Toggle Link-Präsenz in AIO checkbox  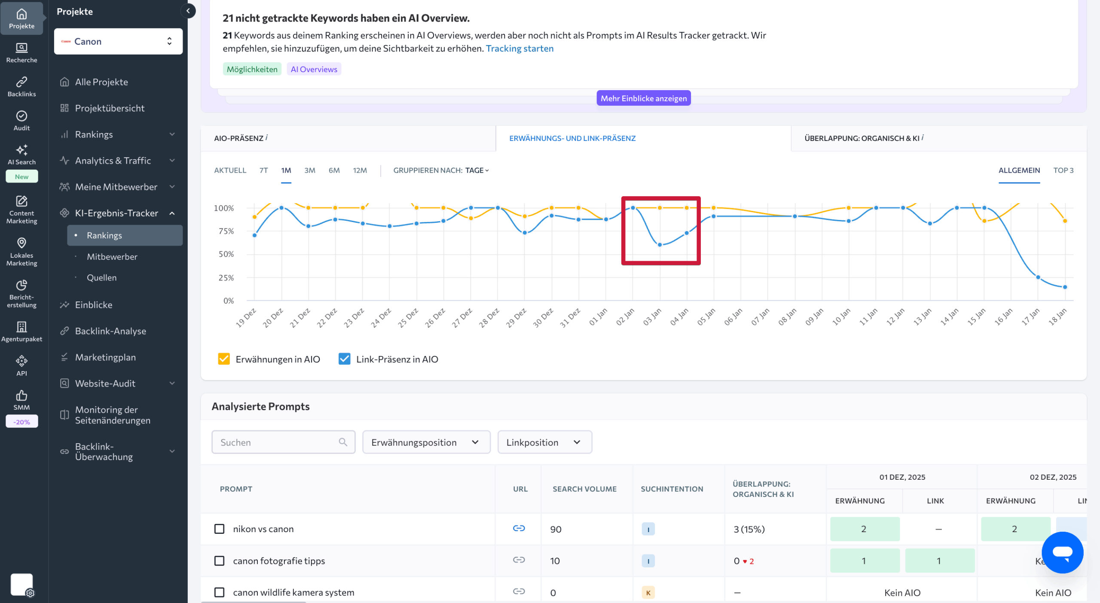[345, 359]
